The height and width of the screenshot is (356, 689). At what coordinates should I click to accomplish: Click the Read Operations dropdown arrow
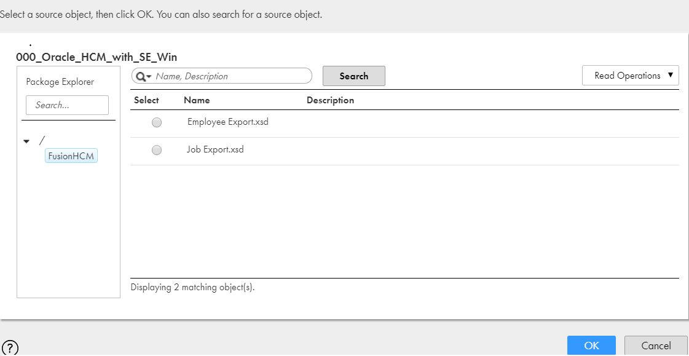(x=671, y=75)
